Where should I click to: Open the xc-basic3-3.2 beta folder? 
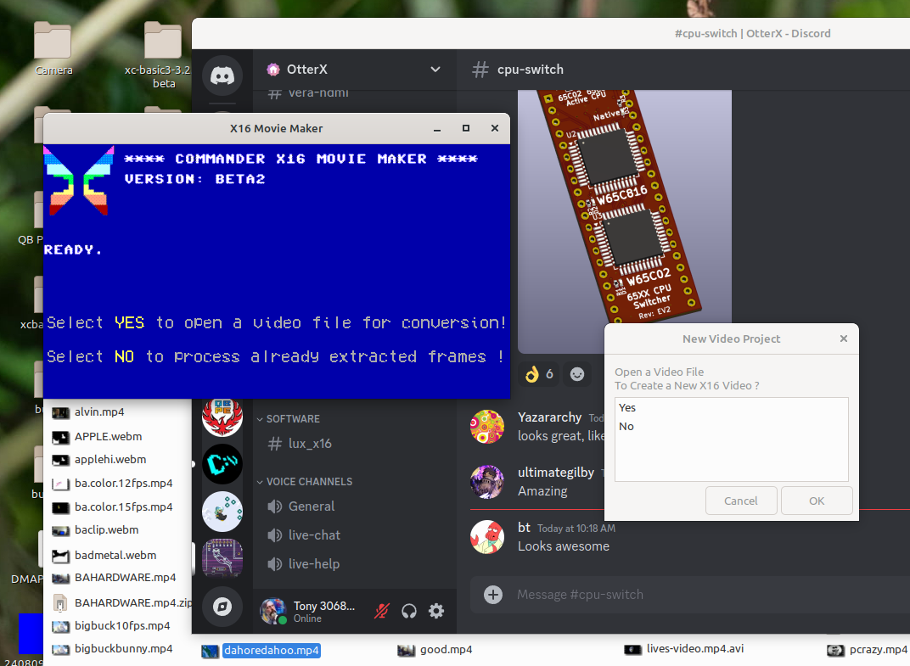point(163,55)
